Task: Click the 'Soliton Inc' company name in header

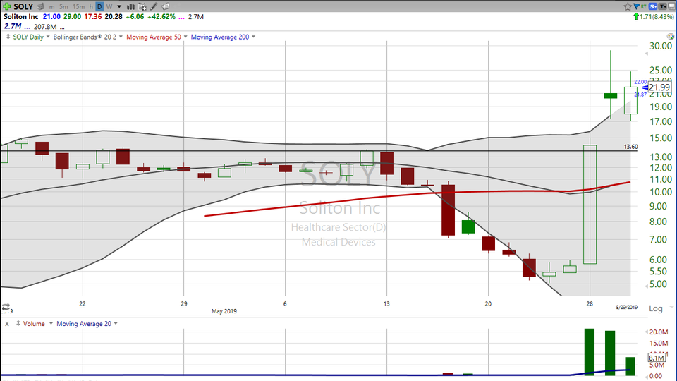Action: [x=21, y=17]
